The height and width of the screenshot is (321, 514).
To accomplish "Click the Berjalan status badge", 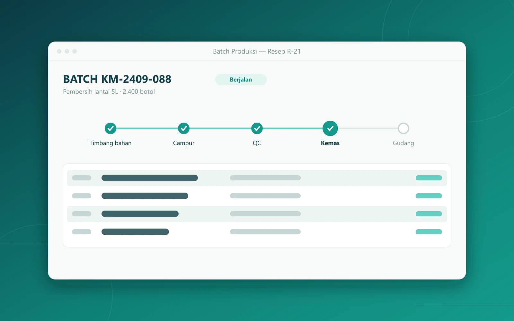I will [x=241, y=80].
